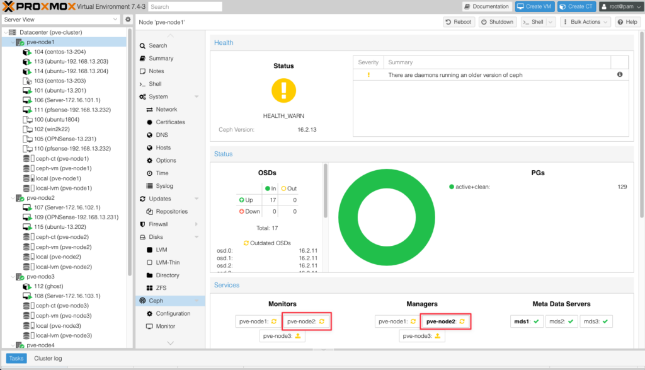This screenshot has width=645, height=370.
Task: Click the Outdated OSDs refresh icon
Action: (x=246, y=243)
